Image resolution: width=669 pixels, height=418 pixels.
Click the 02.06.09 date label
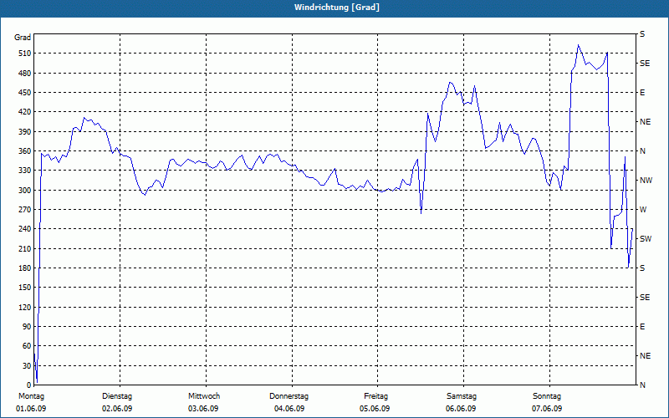click(x=117, y=409)
